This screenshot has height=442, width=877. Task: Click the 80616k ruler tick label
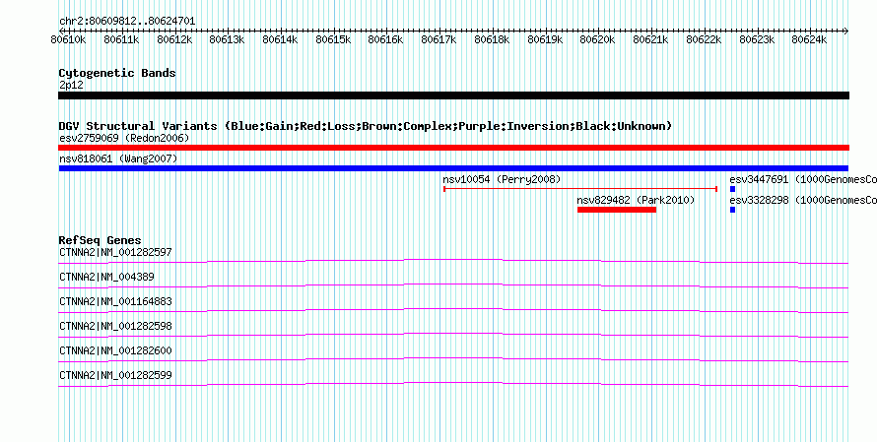[x=385, y=39]
